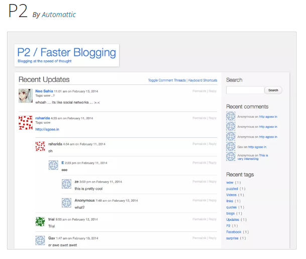Open the 'P2 / Faster Blogging' site title
Screen dimensions: 306x259
click(66, 52)
